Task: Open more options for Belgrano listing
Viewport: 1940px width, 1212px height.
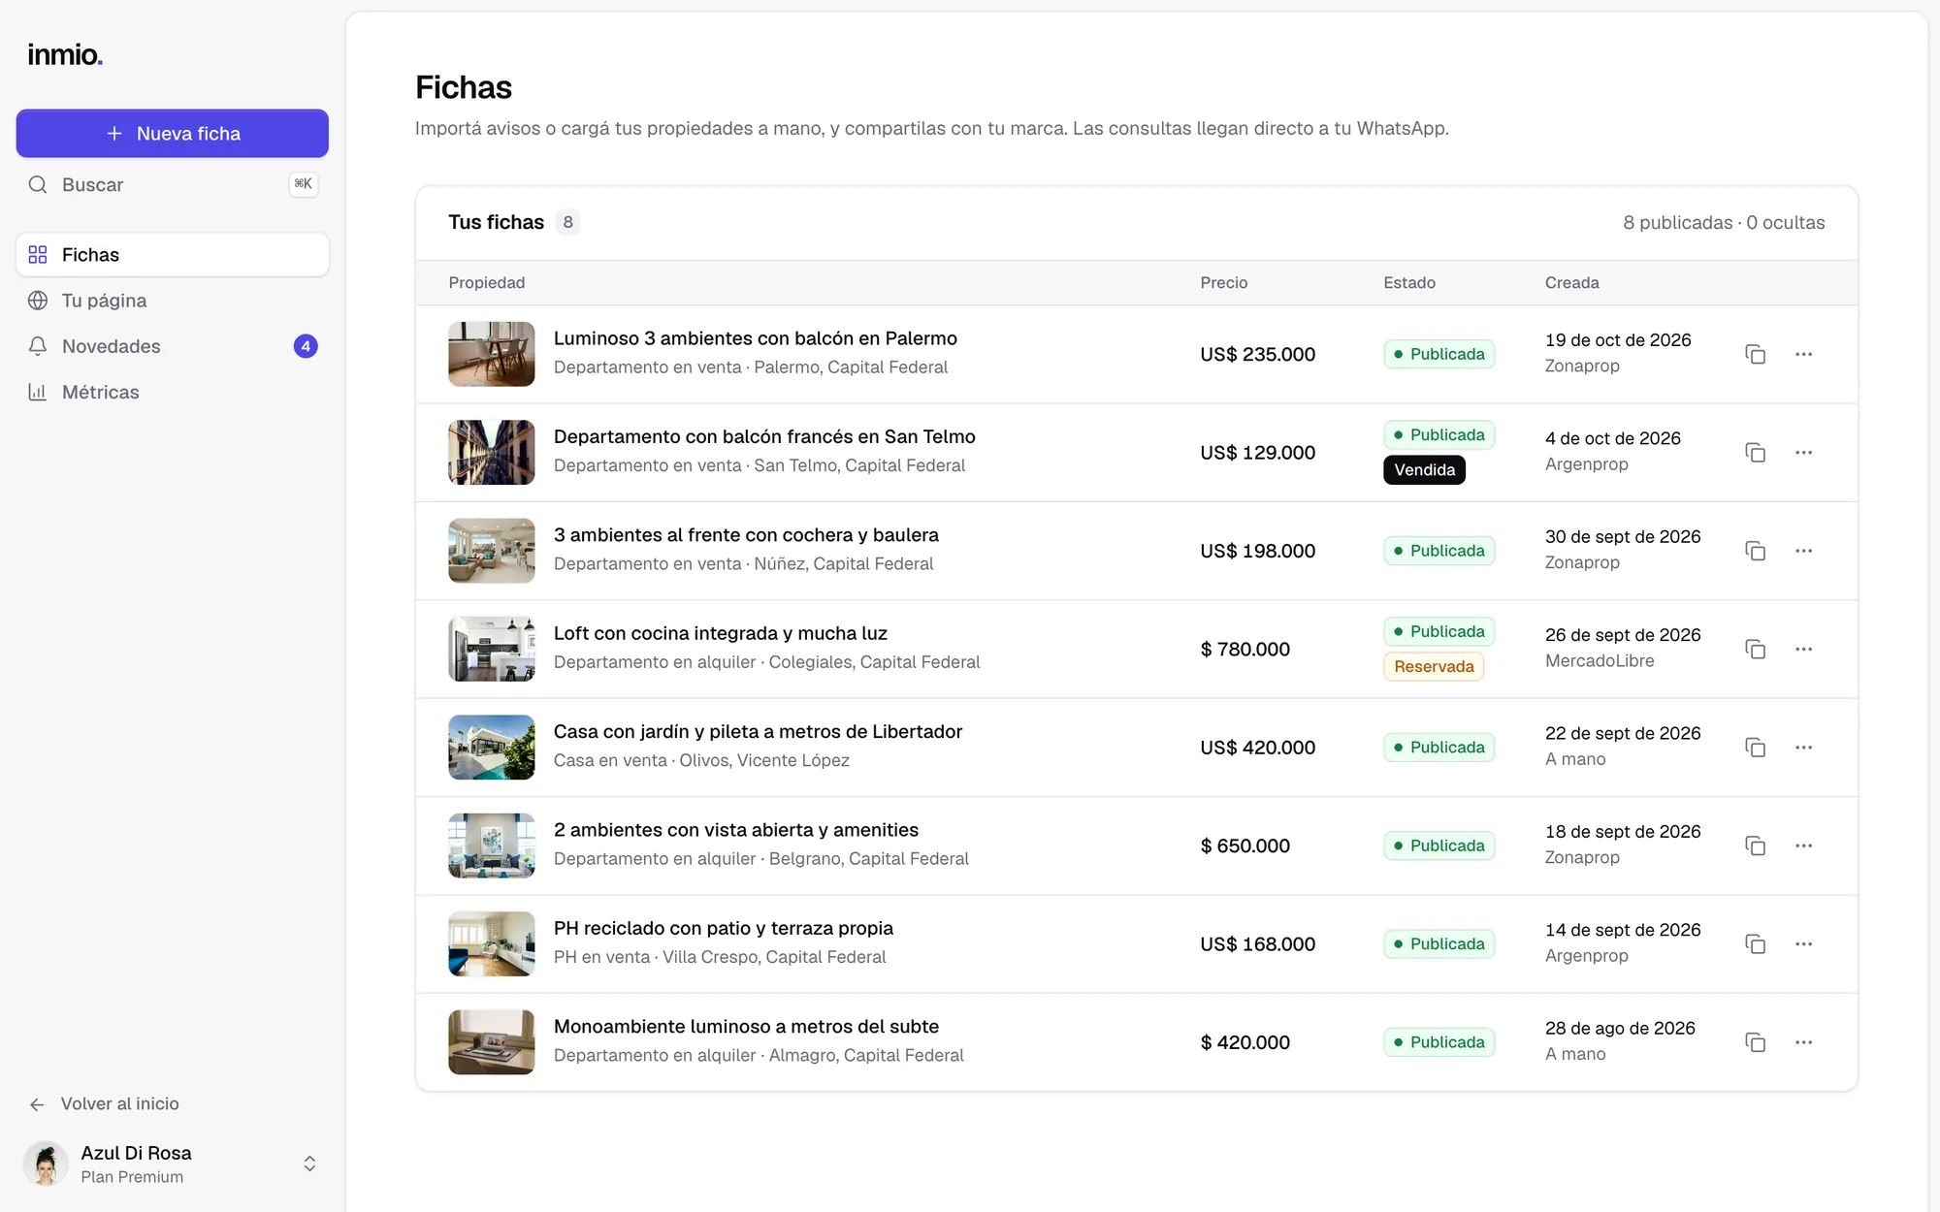Action: tap(1803, 845)
